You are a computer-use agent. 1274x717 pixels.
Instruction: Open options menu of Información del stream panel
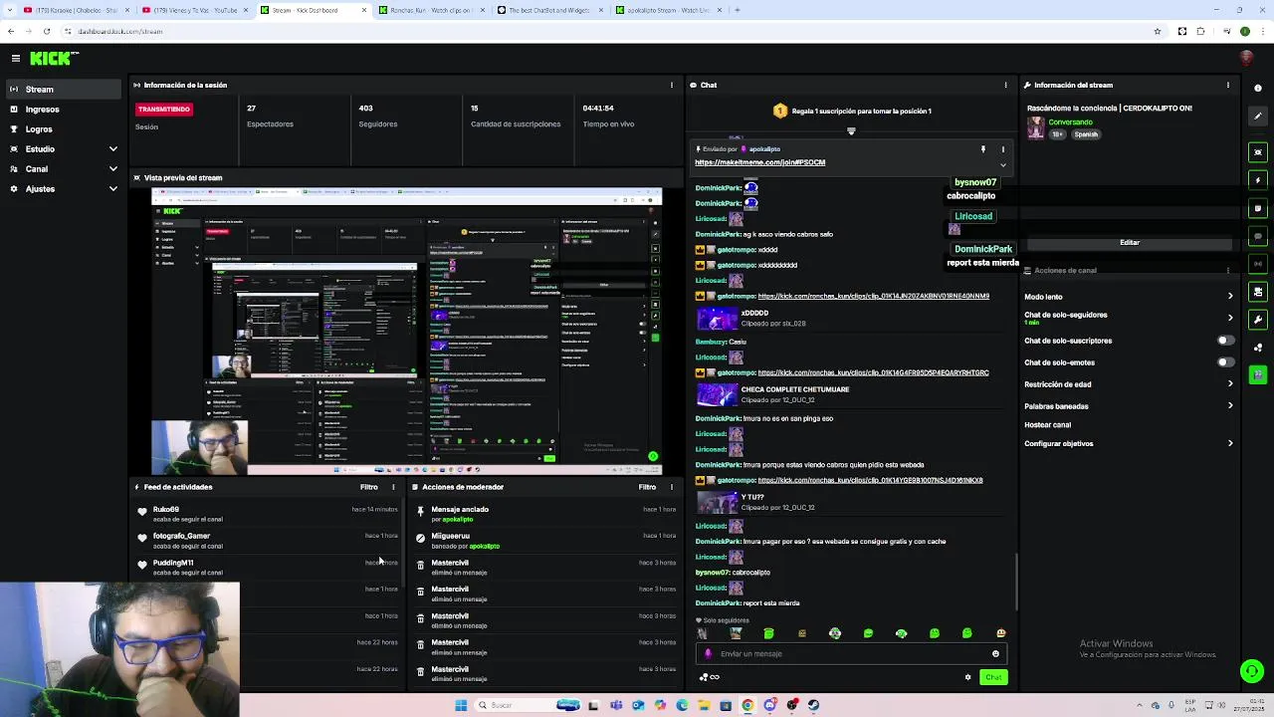click(x=1228, y=85)
